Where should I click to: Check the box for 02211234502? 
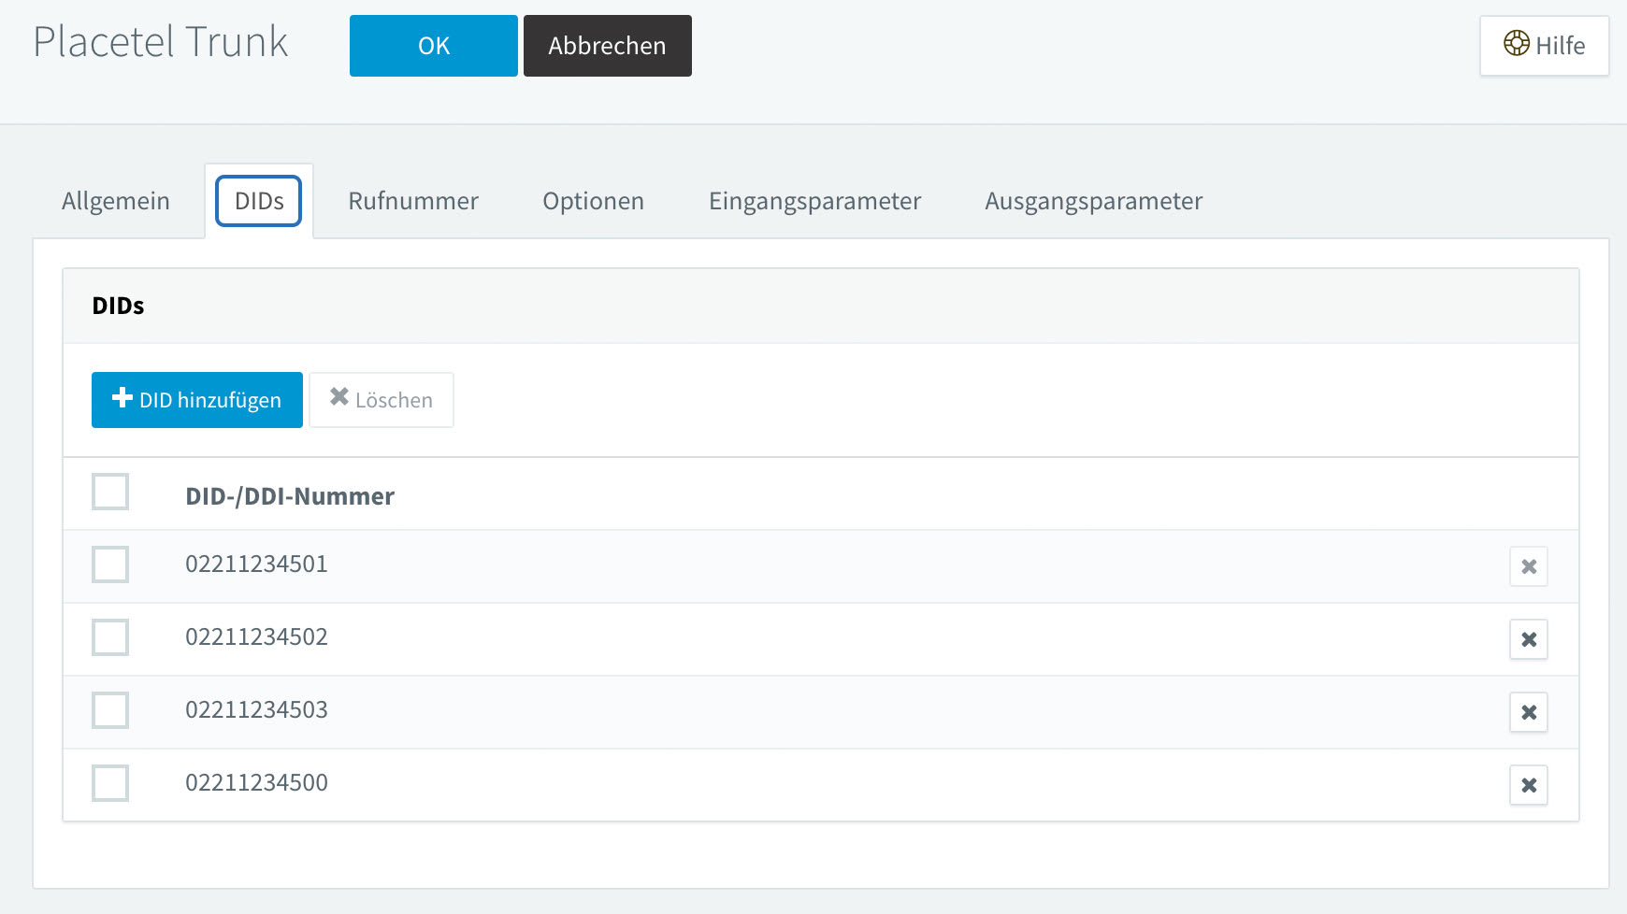point(110,637)
